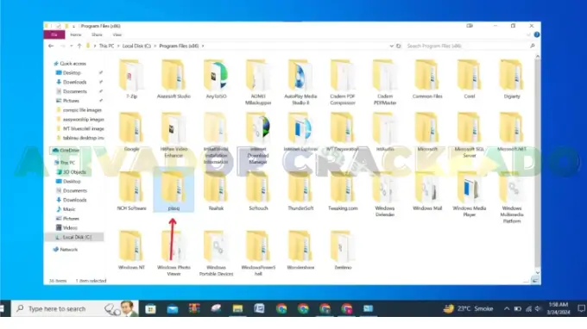Refresh the Program Files (x86) view
587x329 pixels.
[399, 46]
